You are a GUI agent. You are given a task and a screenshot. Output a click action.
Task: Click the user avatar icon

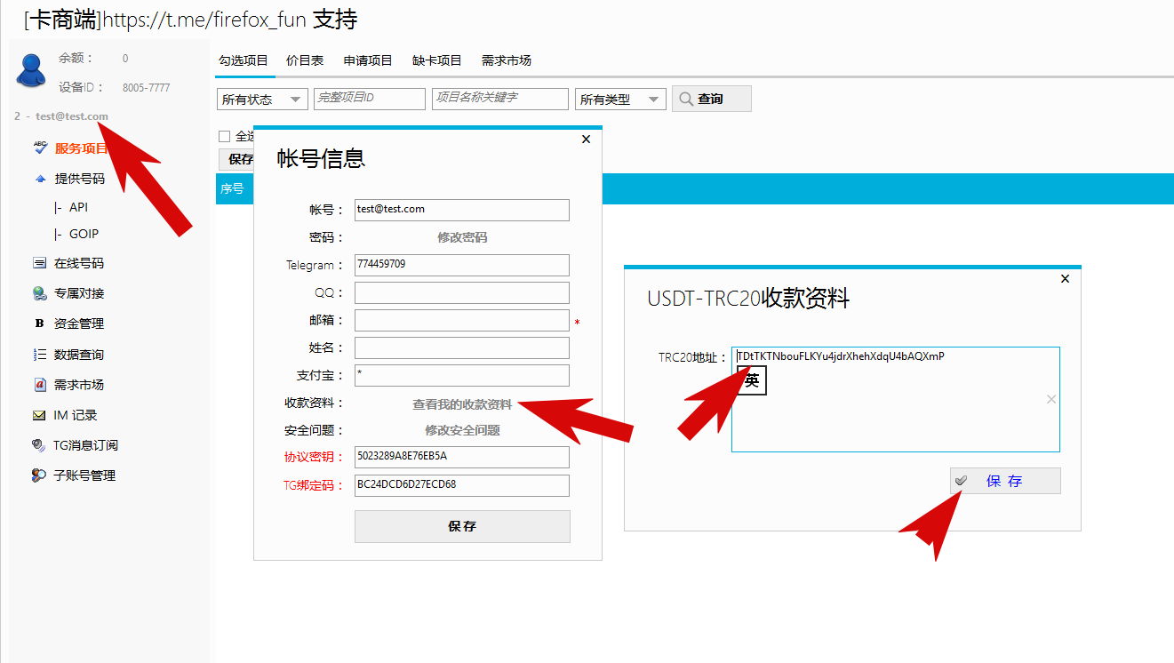click(31, 70)
